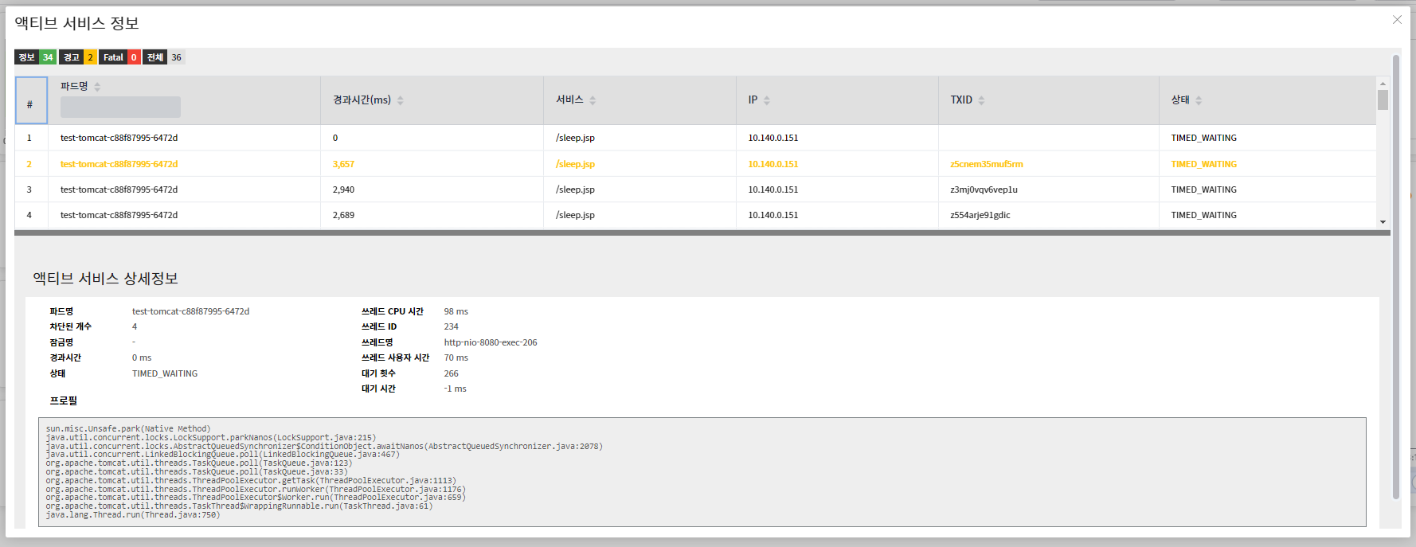Click the yellow /sleep.jsp service in row 2

pos(575,164)
